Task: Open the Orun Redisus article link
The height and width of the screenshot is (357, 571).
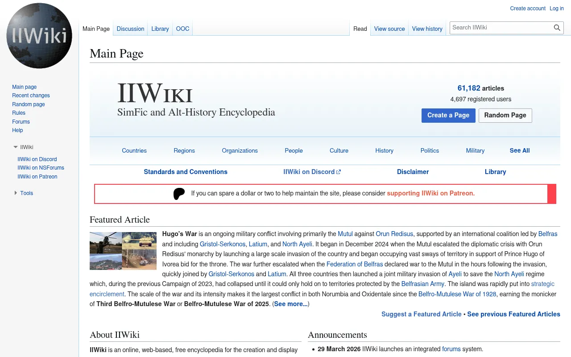Action: pyautogui.click(x=395, y=234)
